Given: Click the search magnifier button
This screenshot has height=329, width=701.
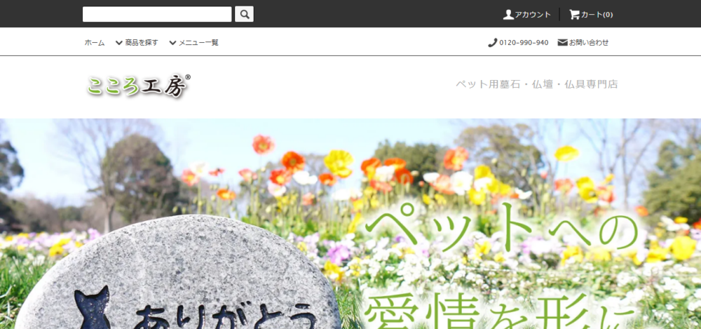Looking at the screenshot, I should (244, 14).
